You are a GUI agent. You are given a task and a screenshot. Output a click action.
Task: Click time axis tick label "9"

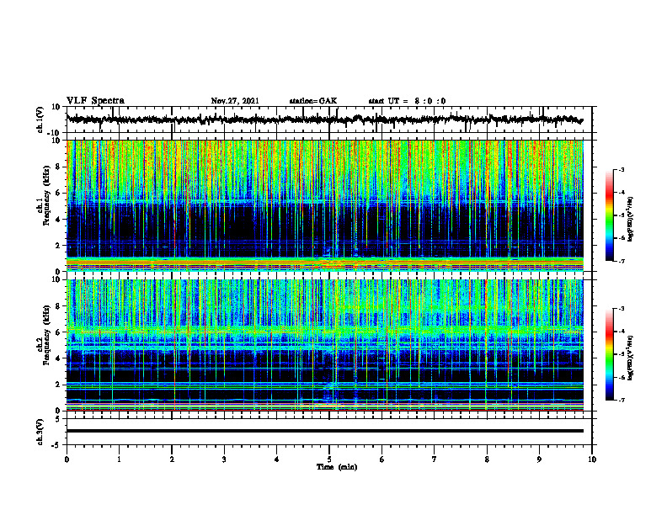[539, 459]
